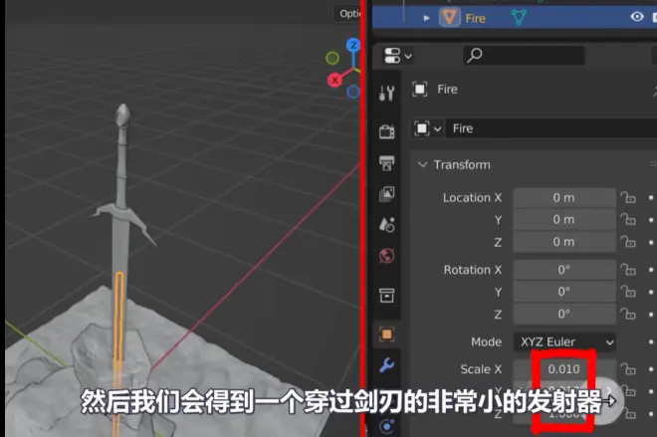
Task: Collapse the Transform panel
Action: 422,164
